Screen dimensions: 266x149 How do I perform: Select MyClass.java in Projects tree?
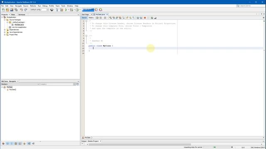coord(19,25)
